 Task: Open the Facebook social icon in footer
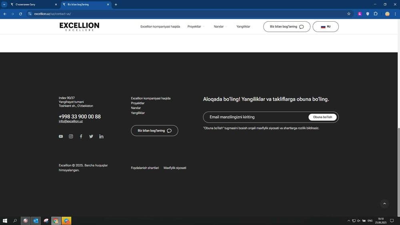coord(81,136)
